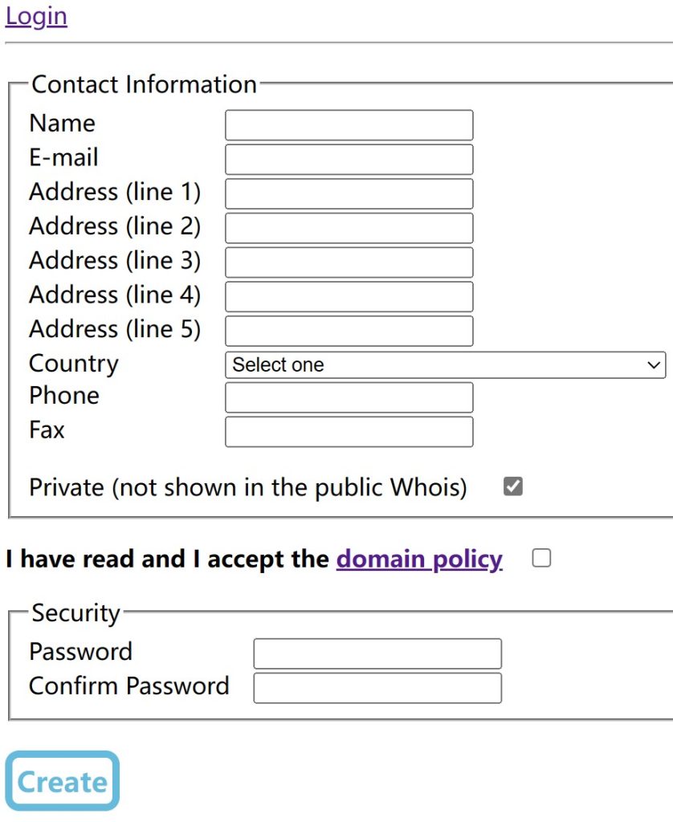The width and height of the screenshot is (673, 822).
Task: Focus the Address (line 4) input
Action: click(349, 296)
